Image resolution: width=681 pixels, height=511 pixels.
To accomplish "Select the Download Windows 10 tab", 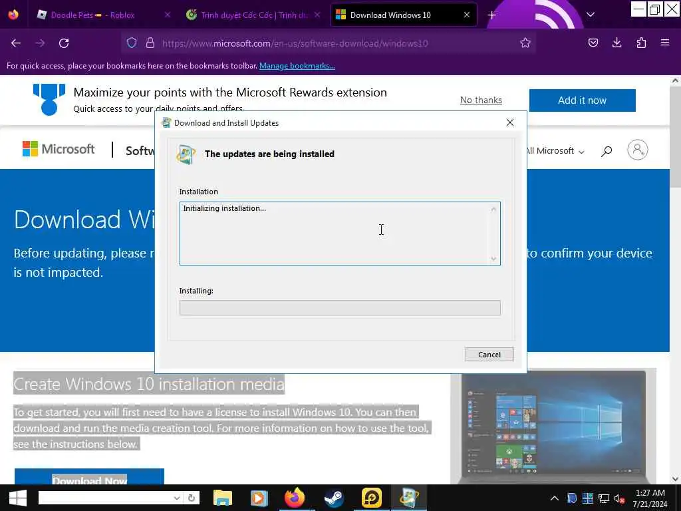I will coord(404,15).
